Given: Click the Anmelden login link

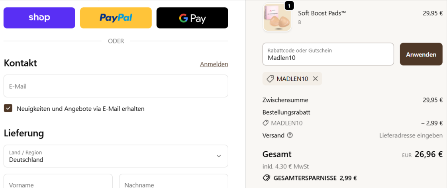Looking at the screenshot, I should click(214, 64).
